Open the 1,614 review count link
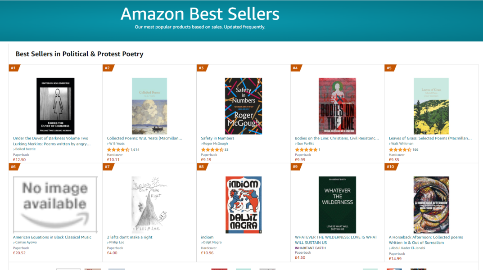This screenshot has width=483, height=270. [135, 149]
